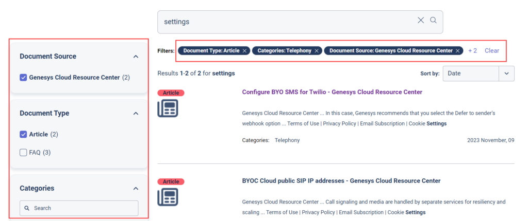Screen dimensions: 528x221
Task: Open Configure BYO SMS for Twilio article
Action: pyautogui.click(x=332, y=92)
